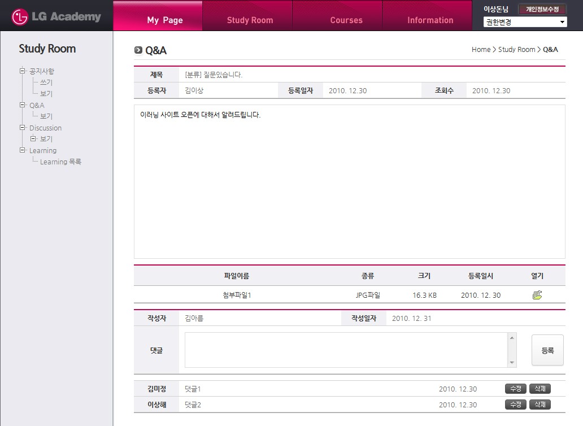Collapse the Learning tree node
Screen dimensions: 583x426
(23, 150)
